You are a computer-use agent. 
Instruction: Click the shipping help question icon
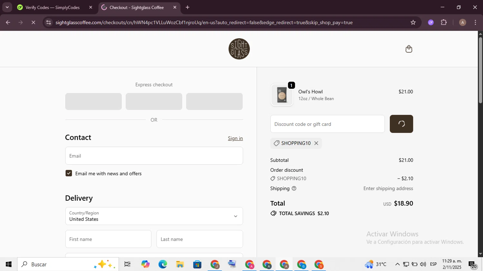(x=294, y=188)
